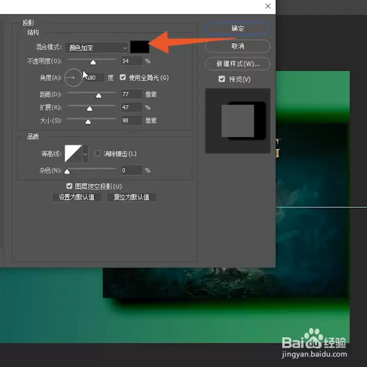Image resolution: width=367 pixels, height=367 pixels.
Task: Click the 扩展 value field showing 47
Action: tap(131, 107)
